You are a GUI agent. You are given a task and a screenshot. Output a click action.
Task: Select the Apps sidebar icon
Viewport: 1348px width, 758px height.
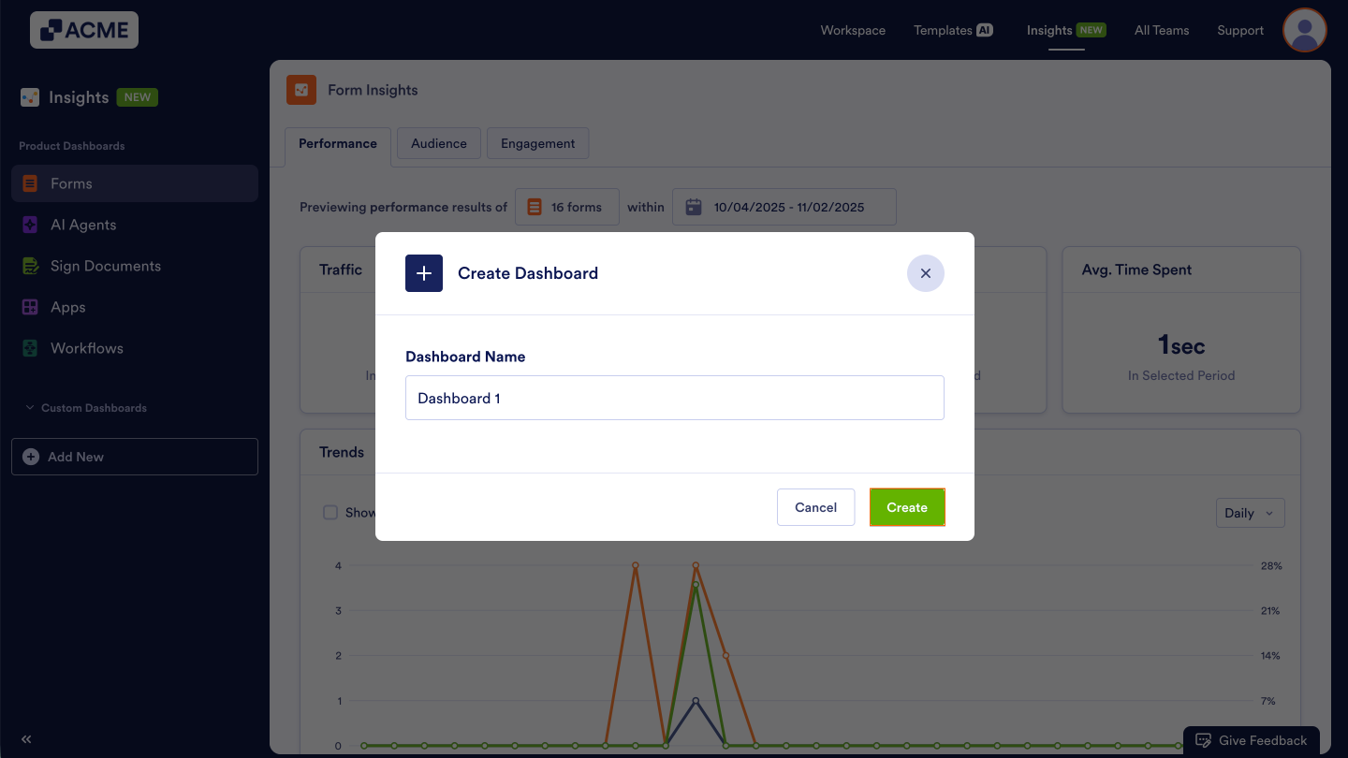pyautogui.click(x=31, y=307)
